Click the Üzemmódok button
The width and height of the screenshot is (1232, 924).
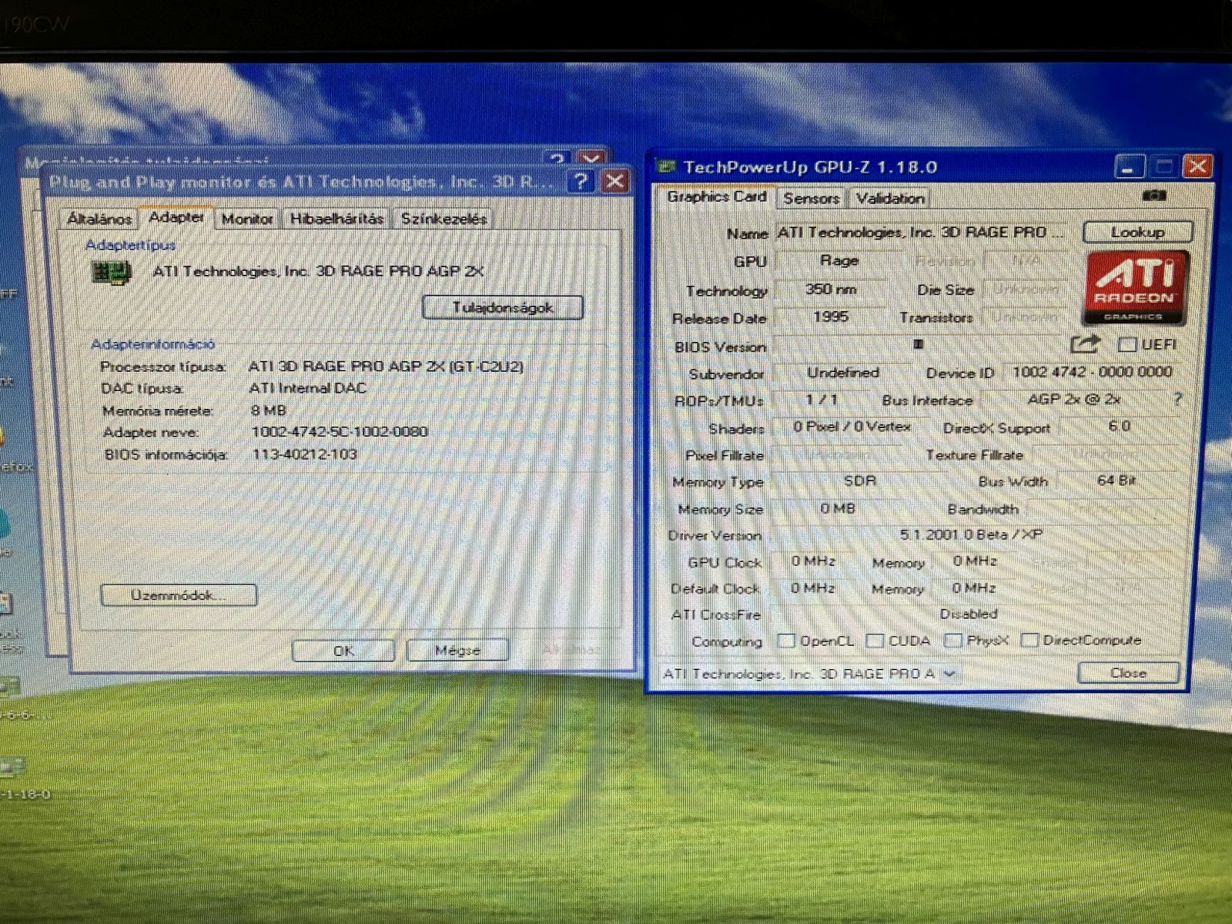pos(178,595)
